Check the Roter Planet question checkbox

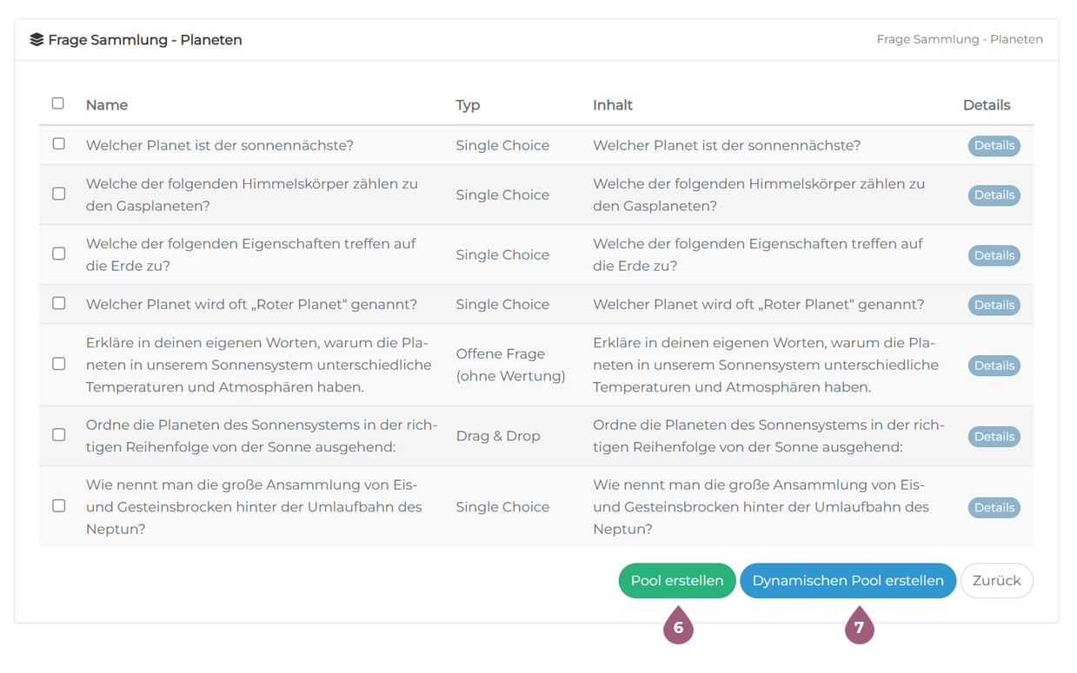(x=59, y=303)
